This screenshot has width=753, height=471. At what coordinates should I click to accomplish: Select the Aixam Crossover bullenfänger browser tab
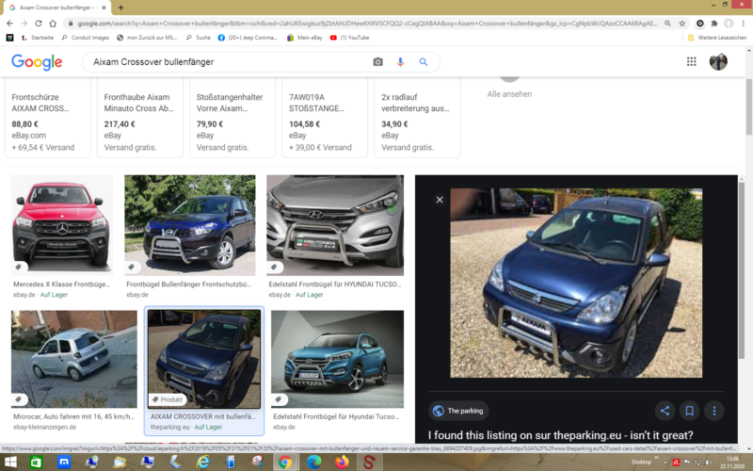[x=57, y=8]
